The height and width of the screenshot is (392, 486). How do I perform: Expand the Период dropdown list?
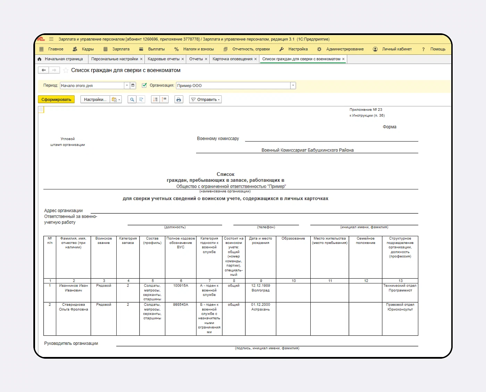pos(127,85)
